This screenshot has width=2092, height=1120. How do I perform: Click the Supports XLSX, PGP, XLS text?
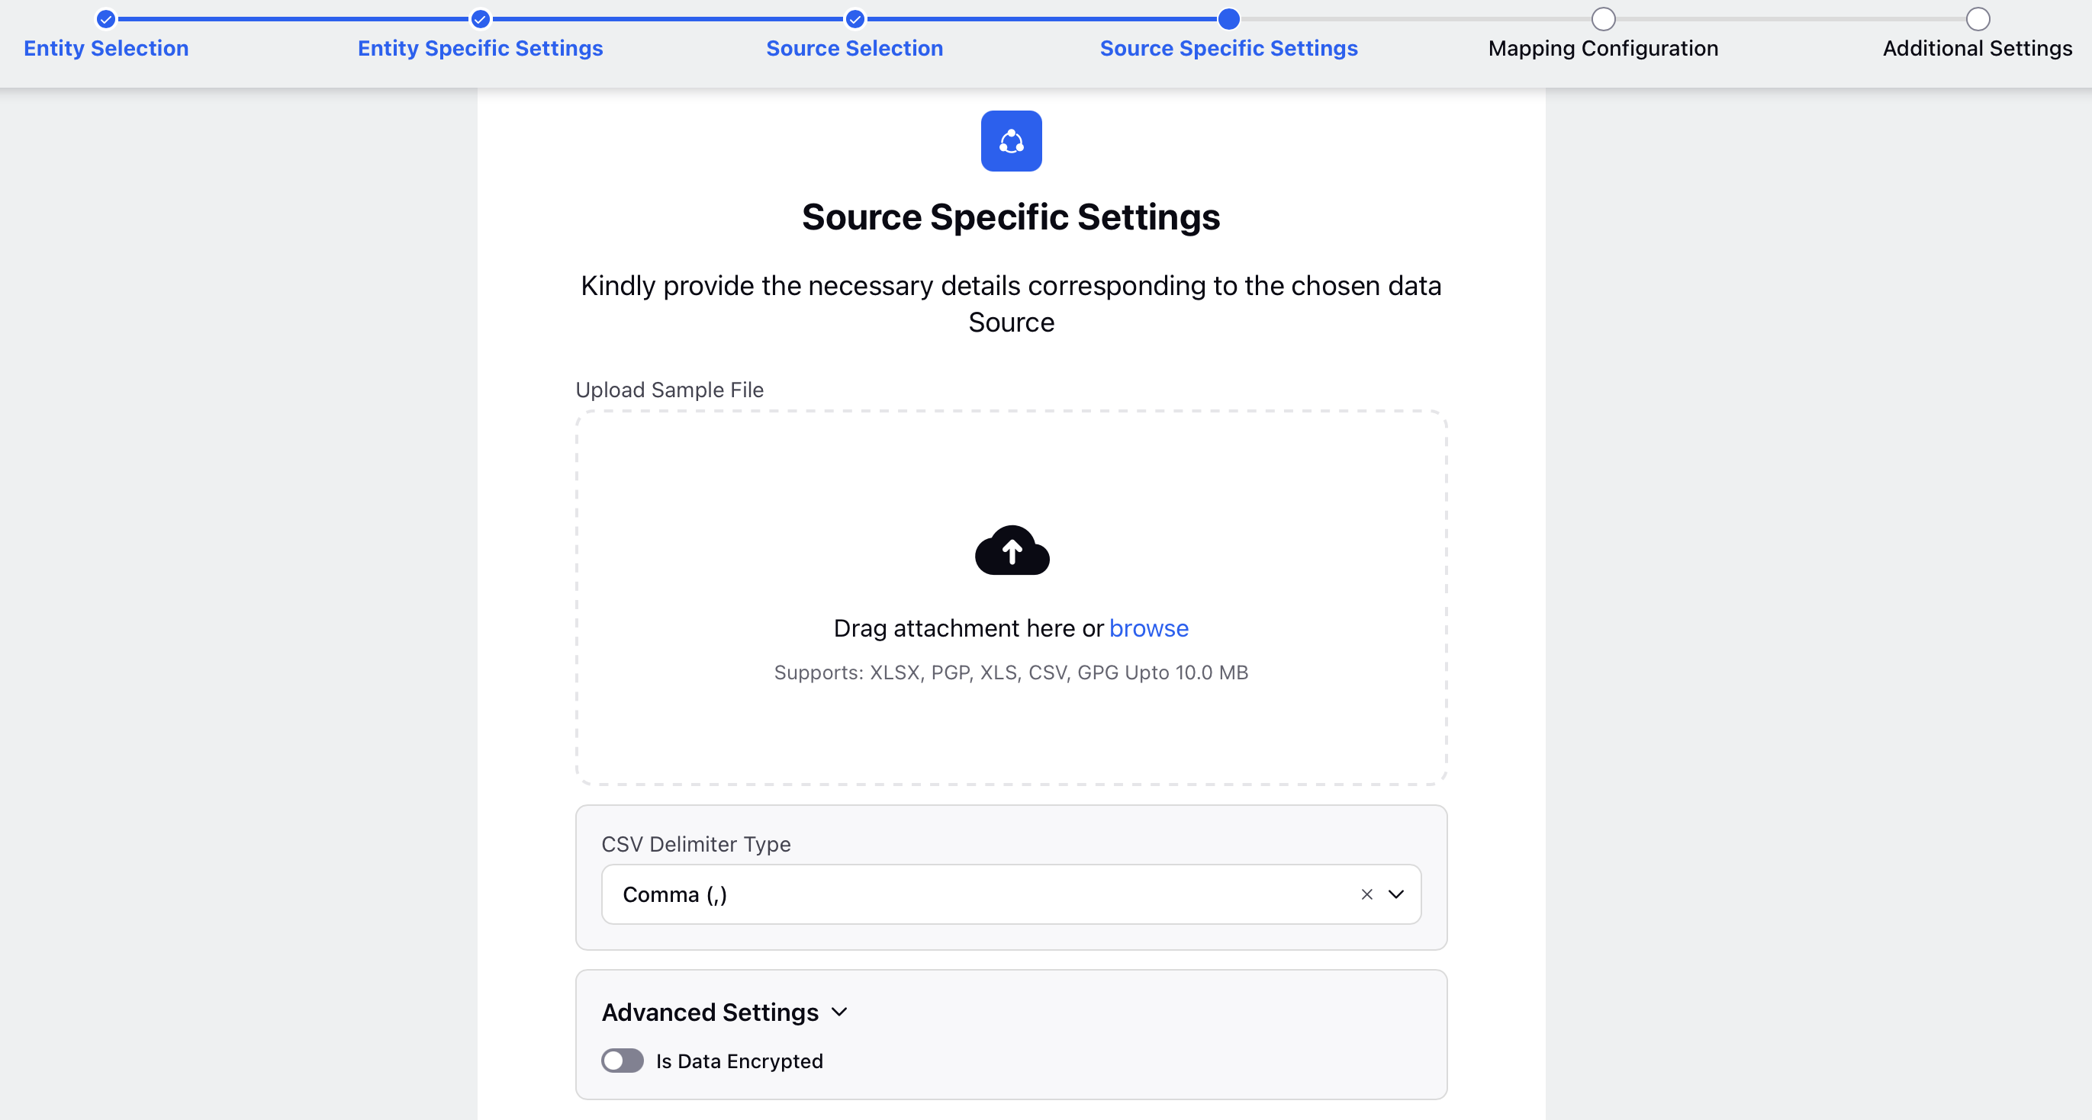(x=1011, y=672)
